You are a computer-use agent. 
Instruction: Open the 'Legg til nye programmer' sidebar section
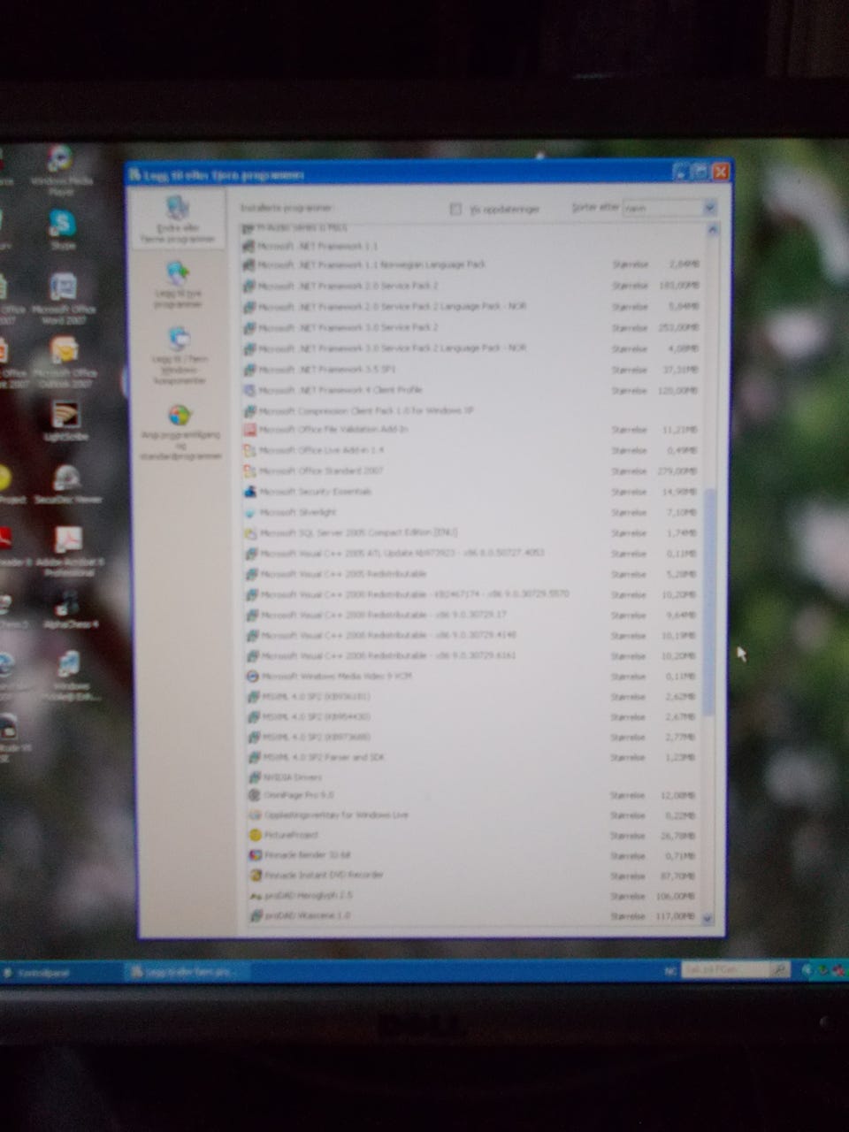coord(178,283)
